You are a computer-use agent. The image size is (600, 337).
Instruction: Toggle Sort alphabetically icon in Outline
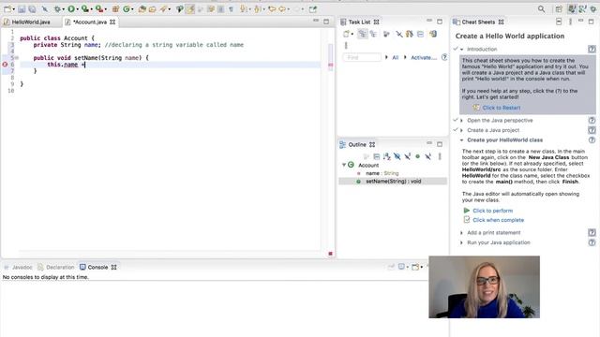click(387, 156)
